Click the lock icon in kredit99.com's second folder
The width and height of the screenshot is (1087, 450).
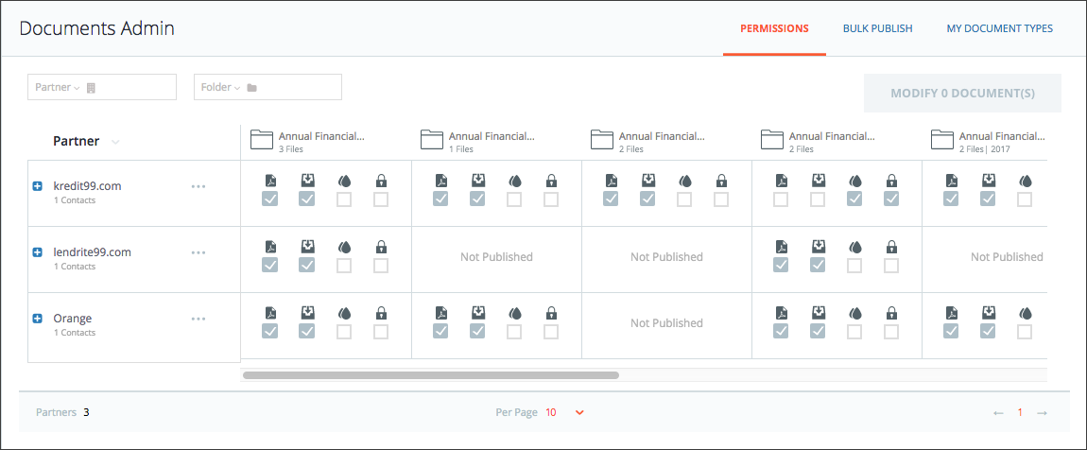pos(551,181)
